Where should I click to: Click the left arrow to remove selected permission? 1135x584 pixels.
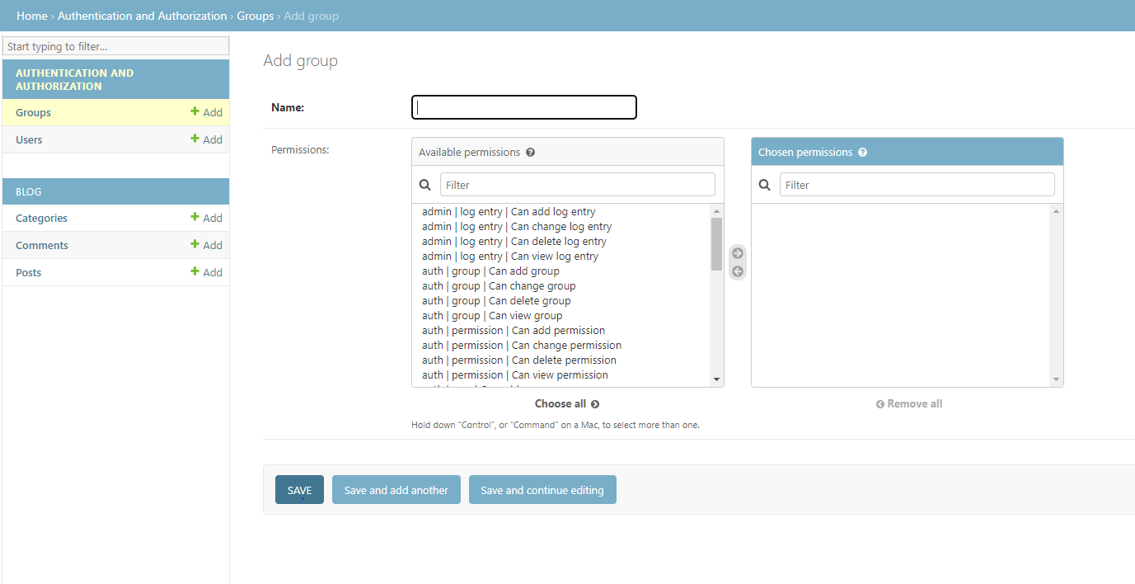coord(738,271)
